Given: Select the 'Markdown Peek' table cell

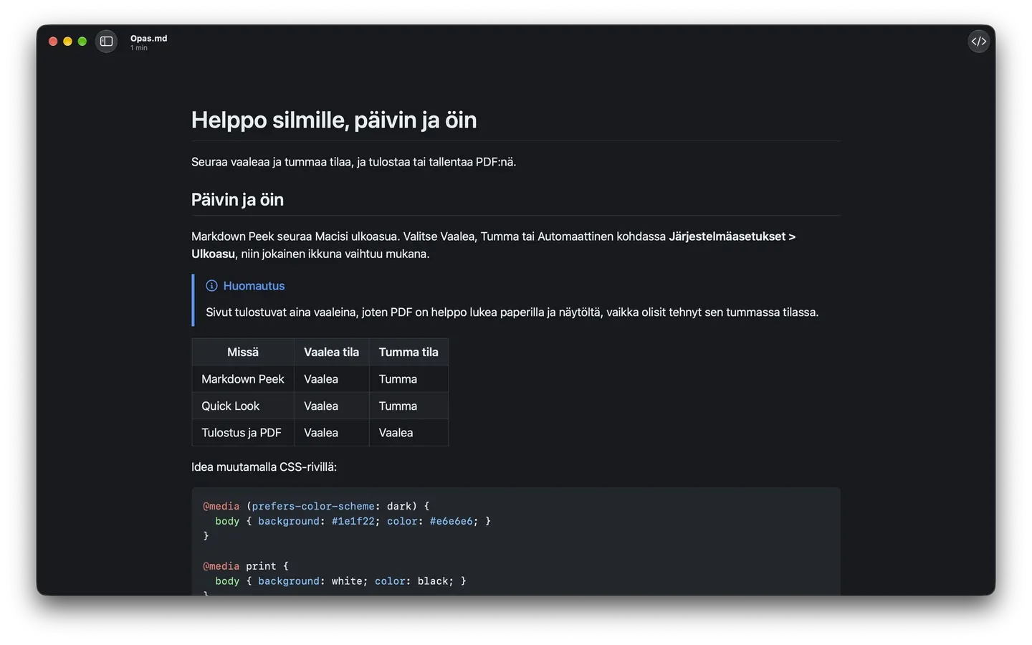Looking at the screenshot, I should coord(243,379).
